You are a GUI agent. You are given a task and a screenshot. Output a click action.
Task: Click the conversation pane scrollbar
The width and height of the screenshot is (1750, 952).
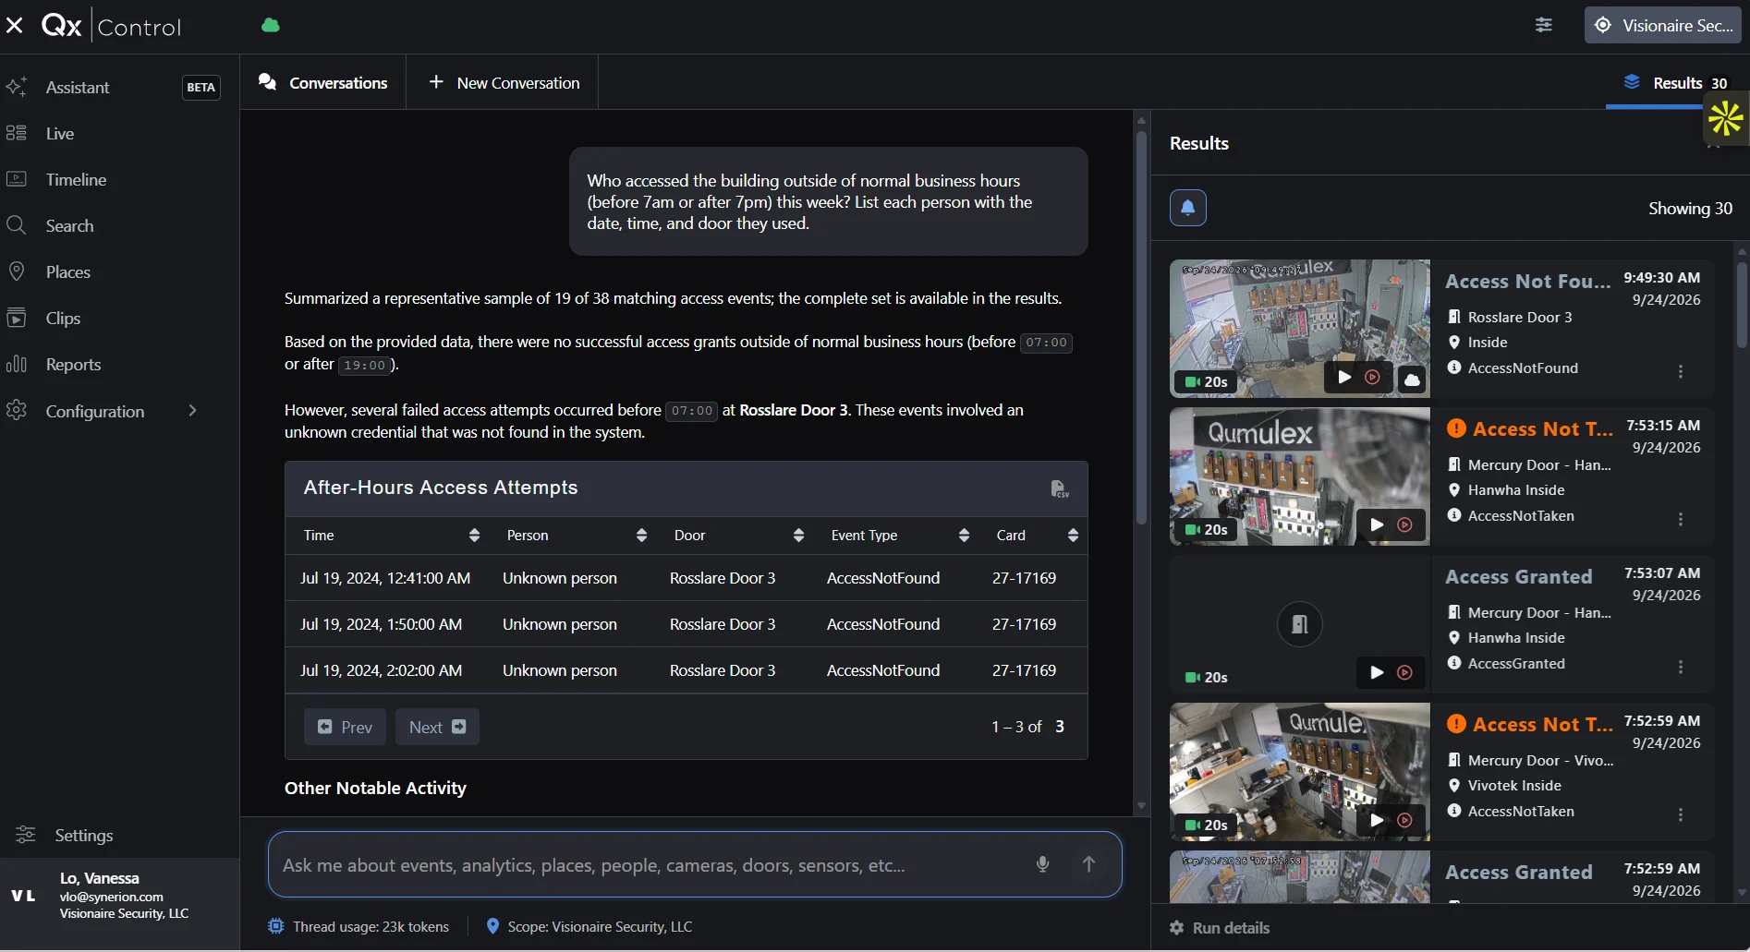pyautogui.click(x=1141, y=328)
